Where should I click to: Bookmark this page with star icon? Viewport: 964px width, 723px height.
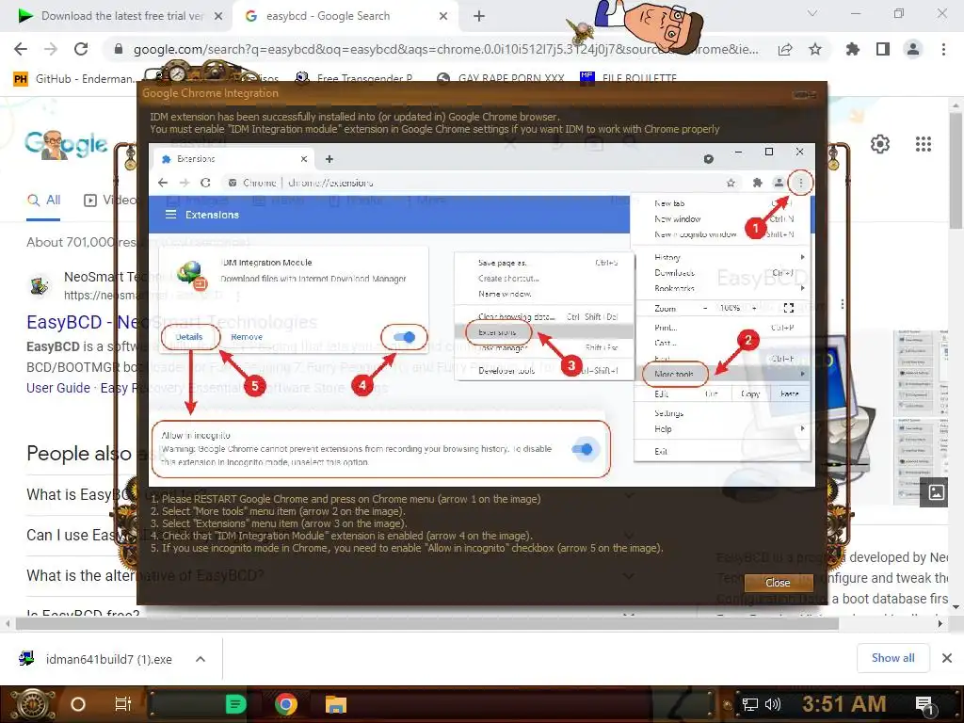(x=815, y=49)
